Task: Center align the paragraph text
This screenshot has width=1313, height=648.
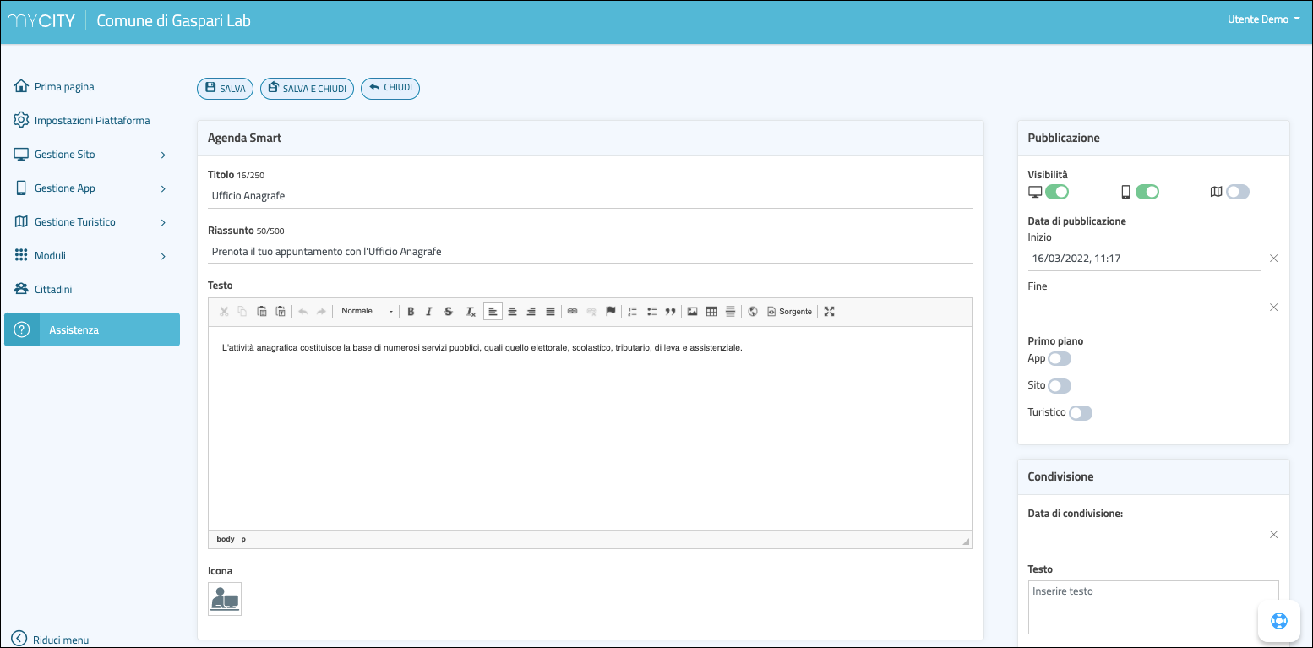Action: click(x=512, y=312)
